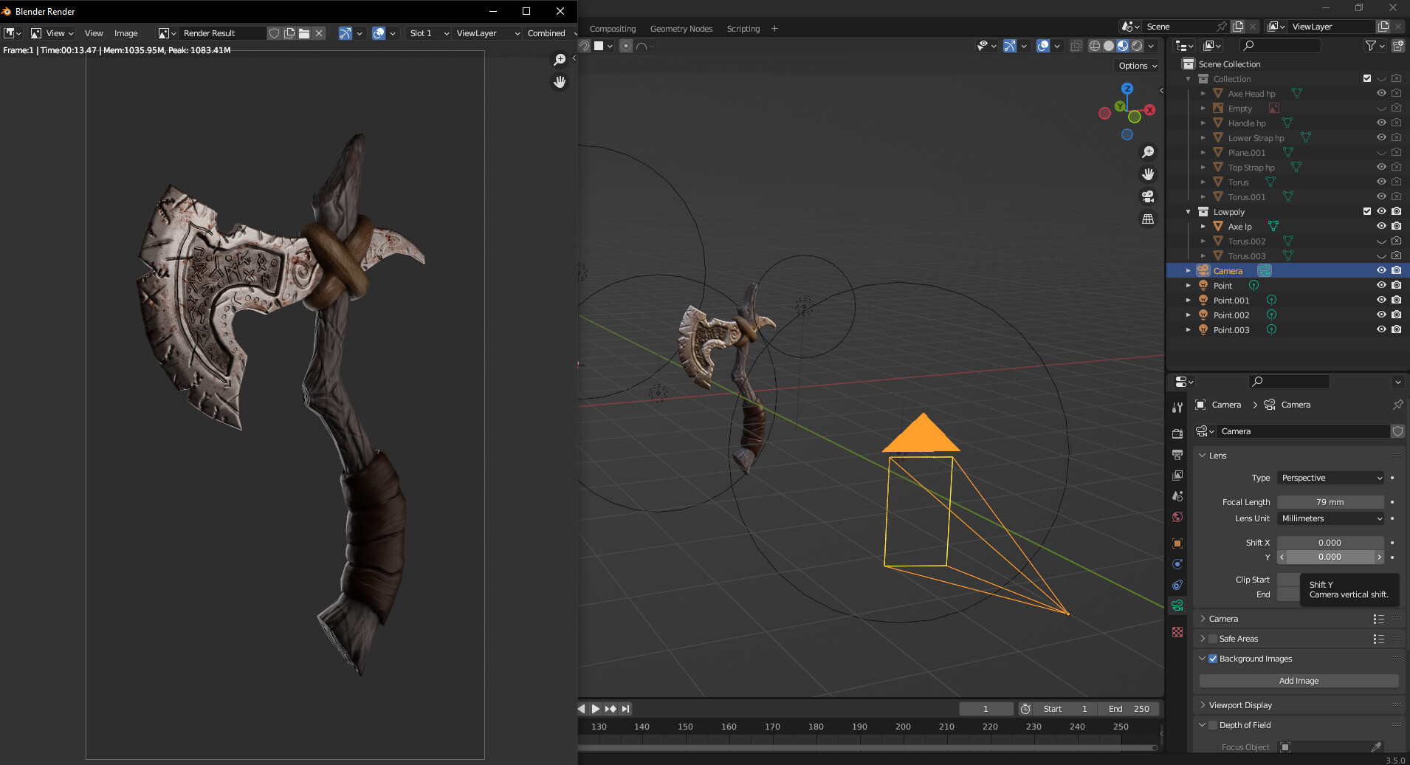Hide the Axe Head hp object in viewport
Image resolution: width=1410 pixels, height=765 pixels.
pos(1381,94)
